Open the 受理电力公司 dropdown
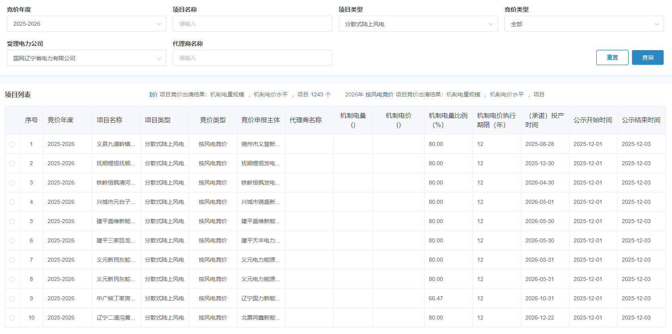Screen dimensions: 672x334 click(86, 58)
